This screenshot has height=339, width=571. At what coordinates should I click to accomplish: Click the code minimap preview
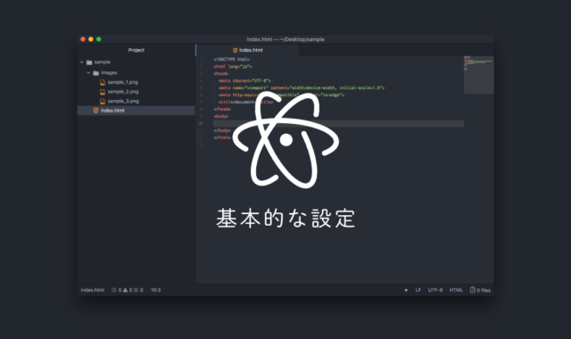coord(479,75)
